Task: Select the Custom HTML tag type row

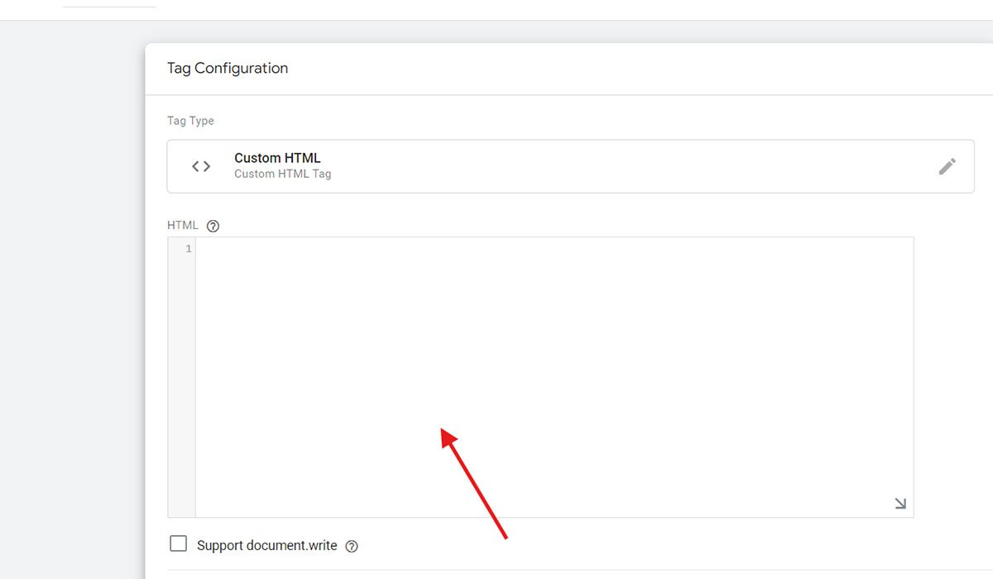Action: [570, 166]
